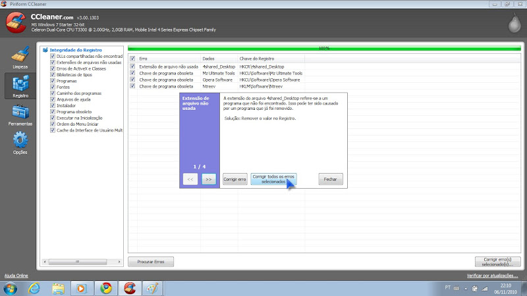Screen dimensions: 527x296
Task: Click keyboard tray icon next to PT
Action: click(x=457, y=288)
